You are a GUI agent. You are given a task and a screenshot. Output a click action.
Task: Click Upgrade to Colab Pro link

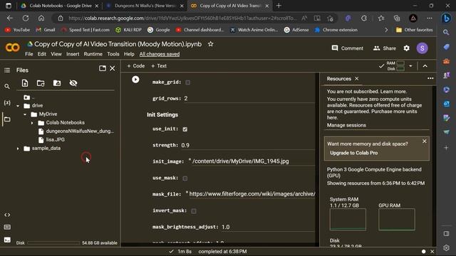(353, 153)
